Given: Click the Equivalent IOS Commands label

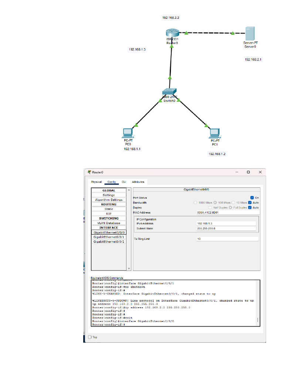Looking at the screenshot, I should (107, 278).
